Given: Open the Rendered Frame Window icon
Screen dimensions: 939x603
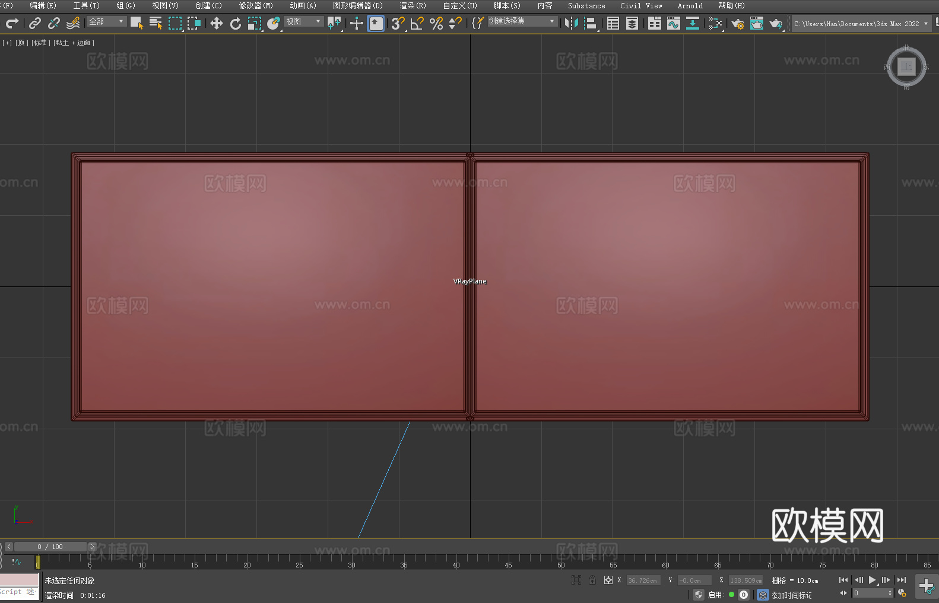Looking at the screenshot, I should click(757, 23).
